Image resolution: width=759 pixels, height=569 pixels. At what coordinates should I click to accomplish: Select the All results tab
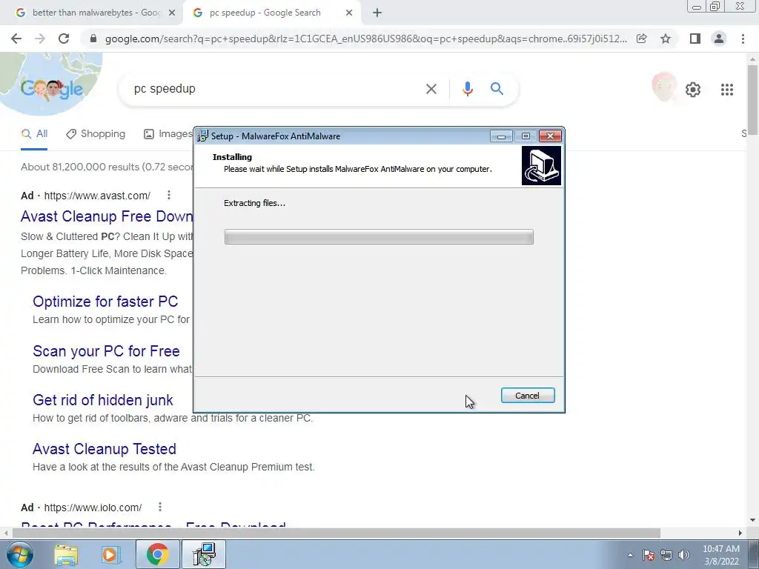(x=34, y=134)
